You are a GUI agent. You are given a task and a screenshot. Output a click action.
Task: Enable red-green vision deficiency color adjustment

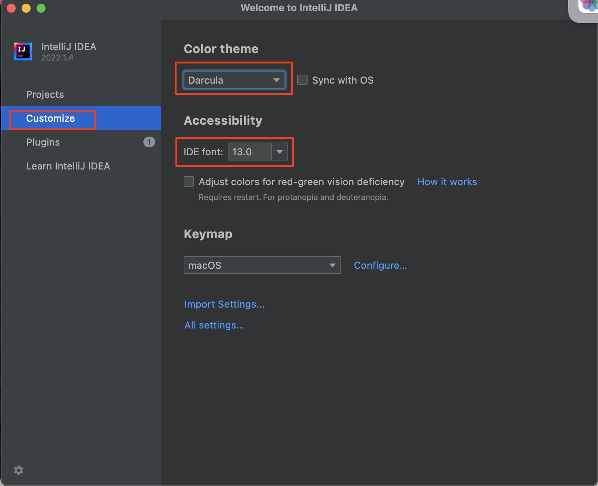(189, 182)
